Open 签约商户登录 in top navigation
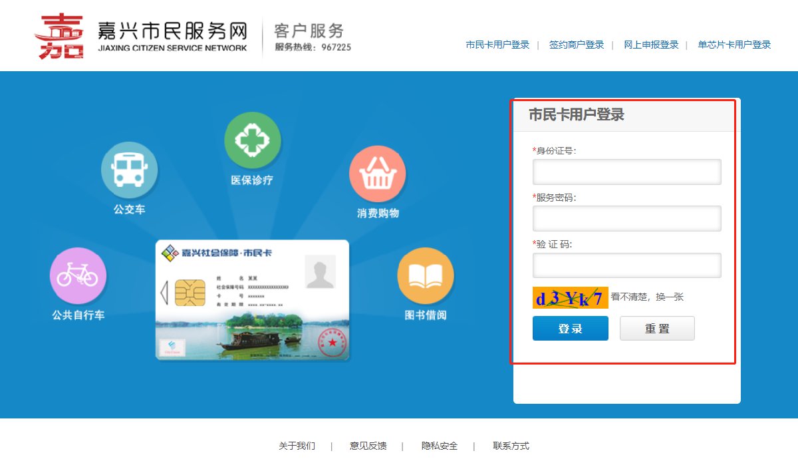Viewport: 798px width, 459px height. click(x=576, y=45)
